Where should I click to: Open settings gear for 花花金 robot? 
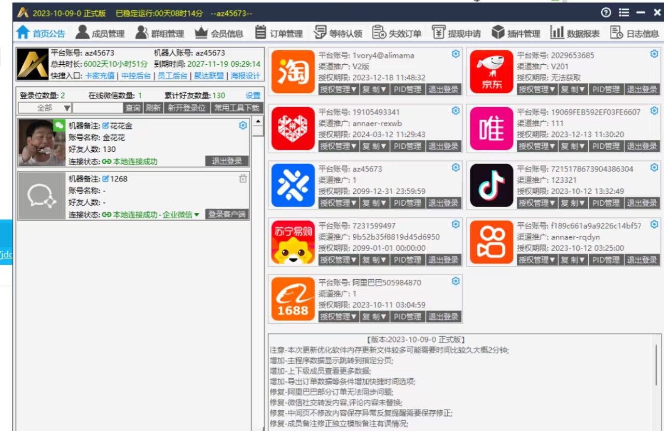click(243, 125)
